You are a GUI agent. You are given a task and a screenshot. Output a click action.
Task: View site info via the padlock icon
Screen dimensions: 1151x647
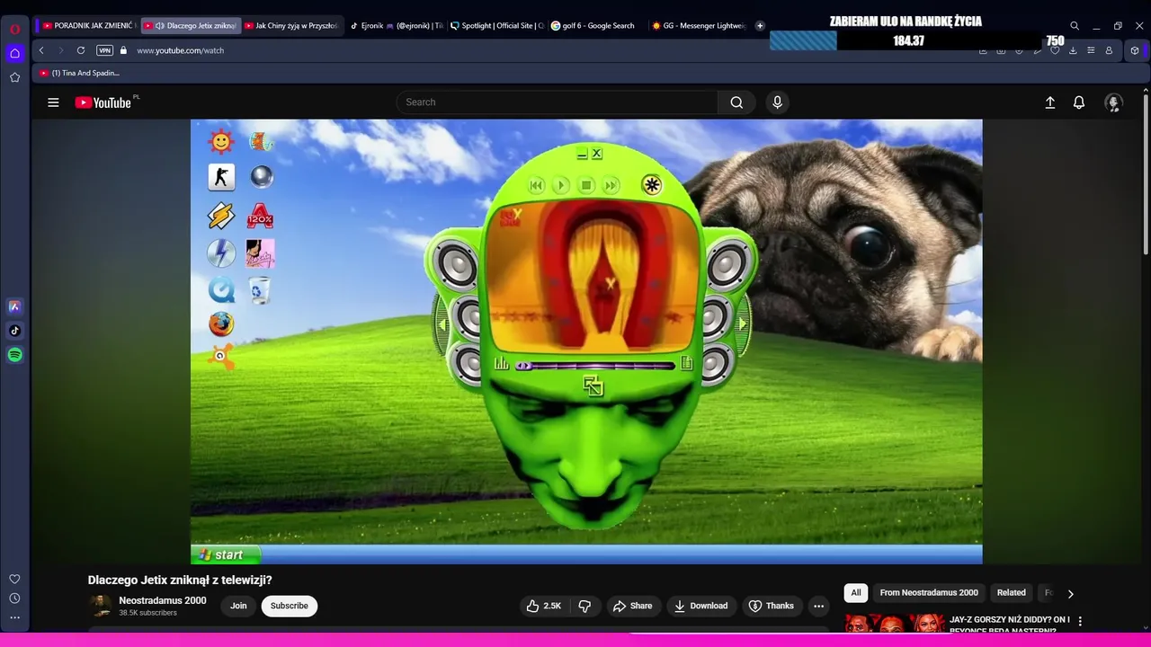(124, 50)
